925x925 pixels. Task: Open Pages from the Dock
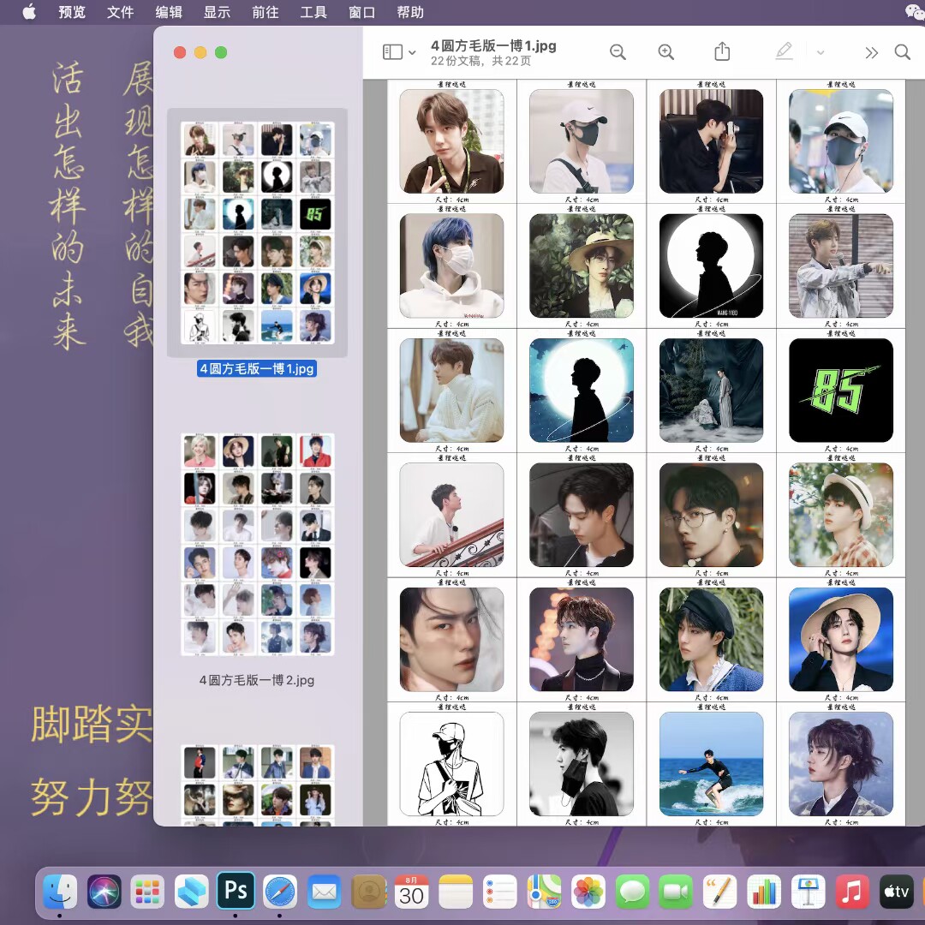tap(719, 892)
